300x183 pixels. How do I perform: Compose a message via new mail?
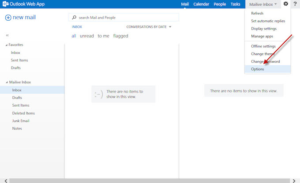20,17
